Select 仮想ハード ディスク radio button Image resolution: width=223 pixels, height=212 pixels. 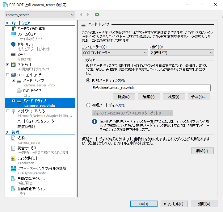point(88,81)
